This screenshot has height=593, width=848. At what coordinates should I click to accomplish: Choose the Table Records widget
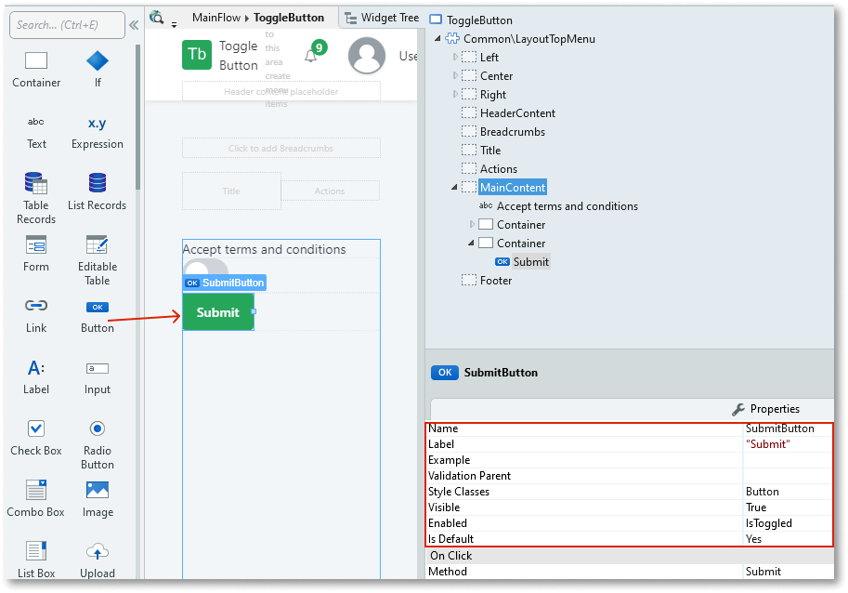point(36,184)
